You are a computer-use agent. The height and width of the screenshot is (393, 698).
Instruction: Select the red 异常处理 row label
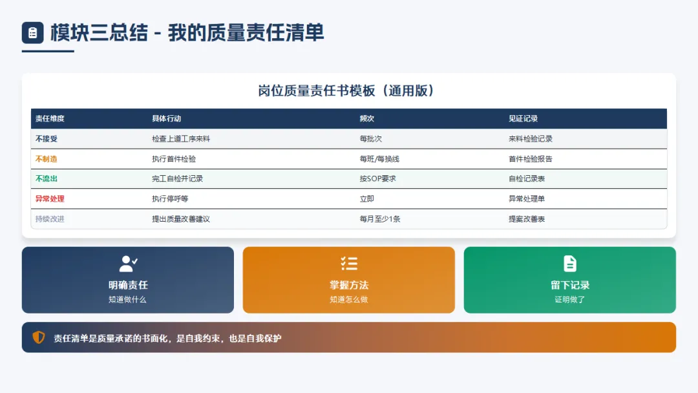pyautogui.click(x=50, y=198)
